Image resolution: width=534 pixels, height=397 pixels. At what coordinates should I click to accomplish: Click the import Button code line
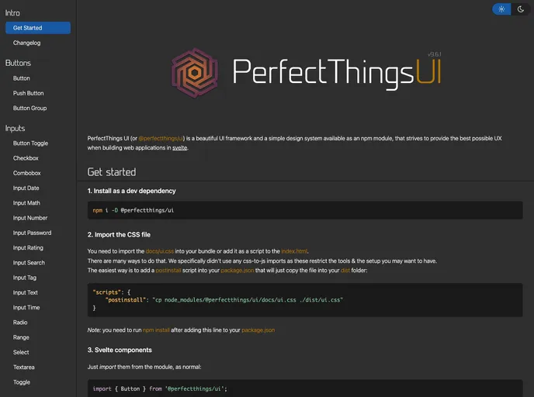pyautogui.click(x=160, y=388)
